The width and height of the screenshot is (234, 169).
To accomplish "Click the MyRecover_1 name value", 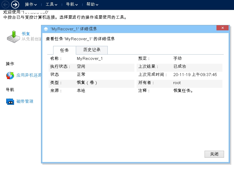I will pyautogui.click(x=90, y=59).
